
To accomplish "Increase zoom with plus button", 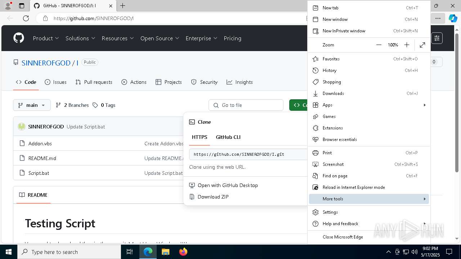I will coord(407,45).
